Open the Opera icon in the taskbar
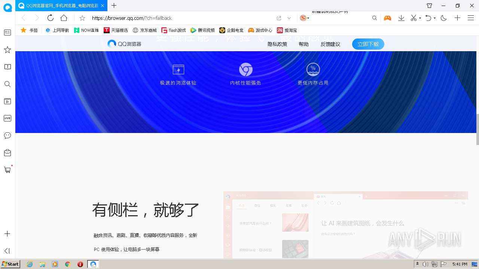Image resolution: width=479 pixels, height=269 pixels. pos(80,264)
